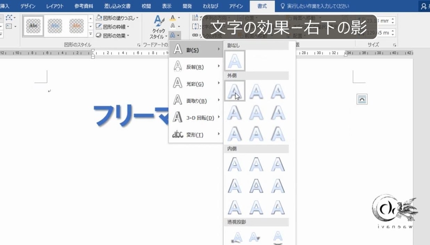Open the 変形(T) transform submenu
Viewport: 430px width, 245px height.
196,135
